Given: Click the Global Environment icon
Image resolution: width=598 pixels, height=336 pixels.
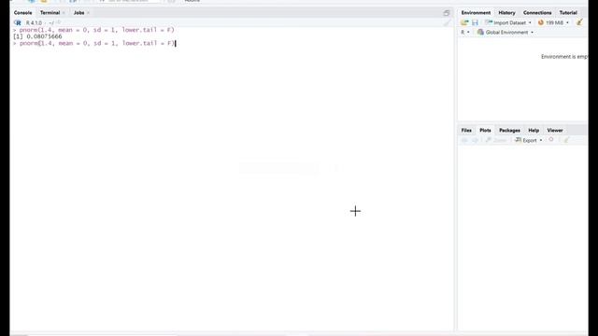Looking at the screenshot, I should click(480, 33).
